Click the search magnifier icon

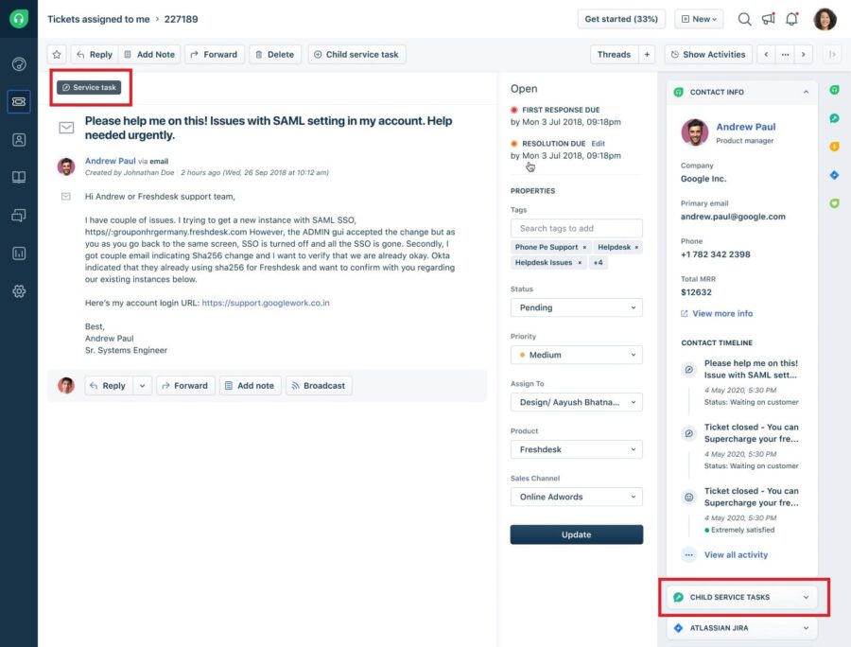click(x=745, y=19)
